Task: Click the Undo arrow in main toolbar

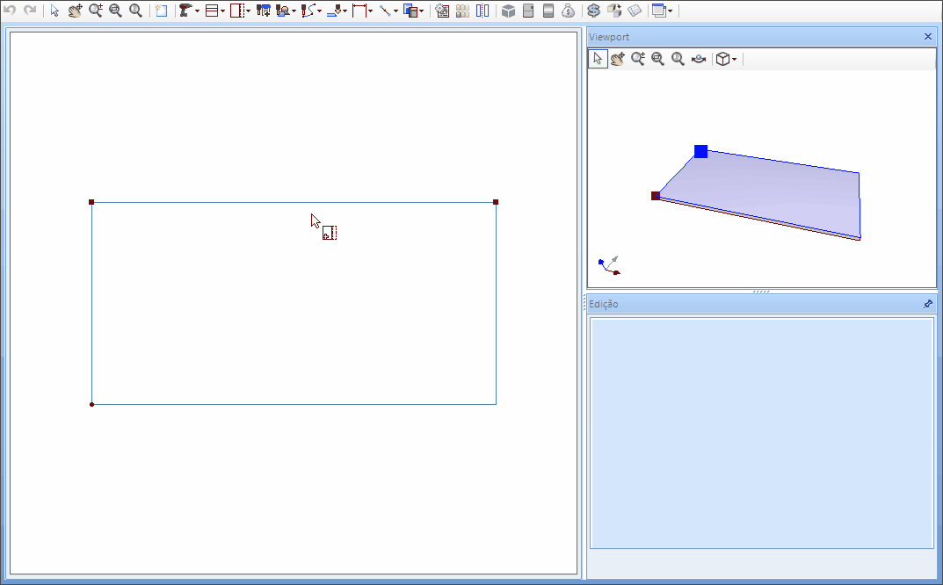Action: pyautogui.click(x=9, y=11)
